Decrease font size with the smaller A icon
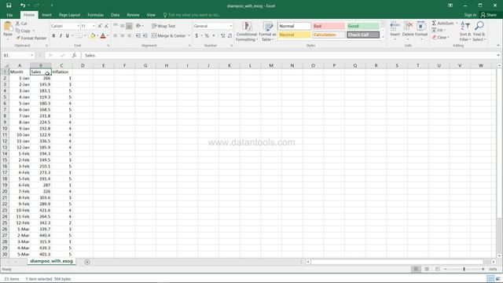This screenshot has width=503, height=283. point(107,26)
